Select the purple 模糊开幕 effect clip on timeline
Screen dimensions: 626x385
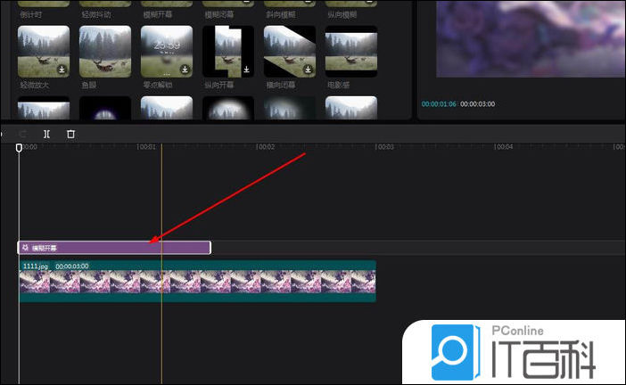(x=114, y=248)
